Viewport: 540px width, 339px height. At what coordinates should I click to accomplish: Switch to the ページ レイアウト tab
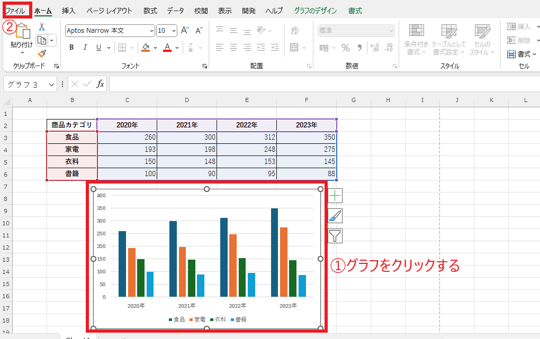(109, 11)
